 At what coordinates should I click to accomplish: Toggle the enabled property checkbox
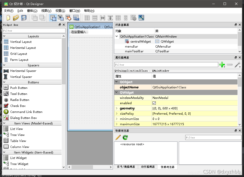[x=154, y=103]
